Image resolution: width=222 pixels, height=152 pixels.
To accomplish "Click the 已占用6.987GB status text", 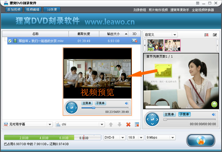I will 36,144.
